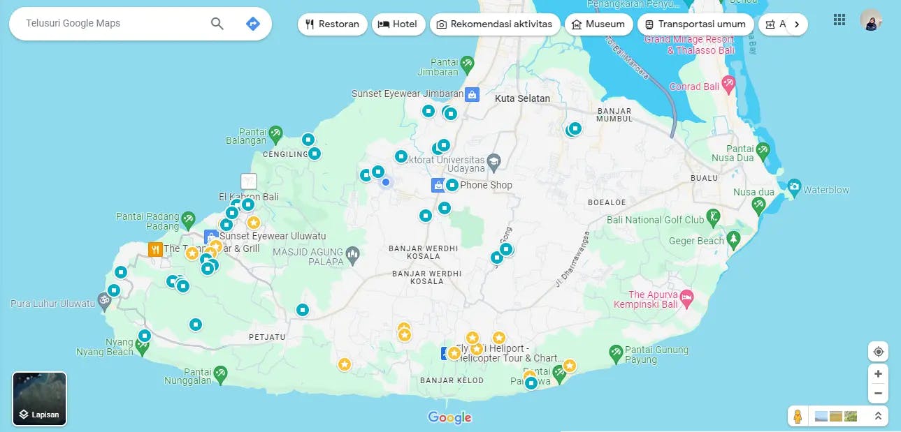The height and width of the screenshot is (432, 901).
Task: Click the PETJATU area label
Action: click(267, 337)
